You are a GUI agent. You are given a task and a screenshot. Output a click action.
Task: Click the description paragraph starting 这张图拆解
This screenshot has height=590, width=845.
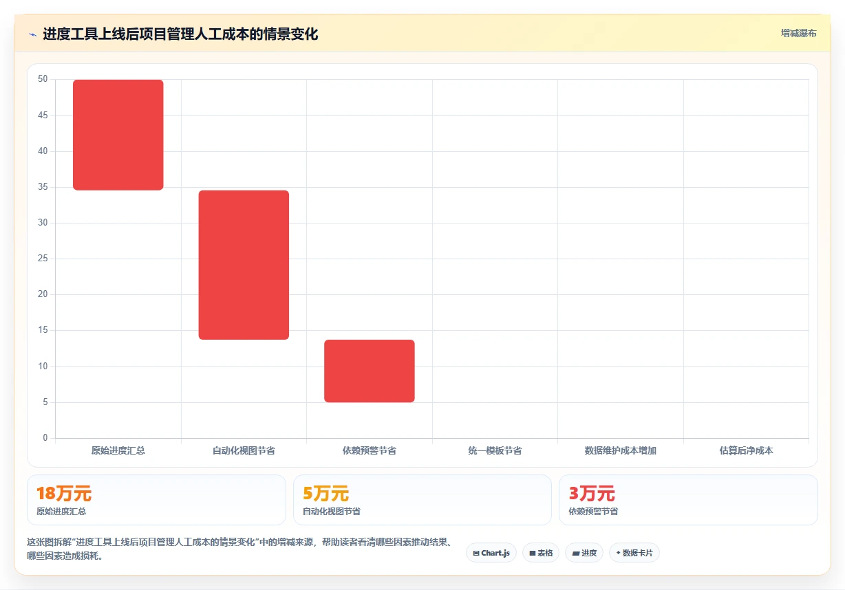240,549
